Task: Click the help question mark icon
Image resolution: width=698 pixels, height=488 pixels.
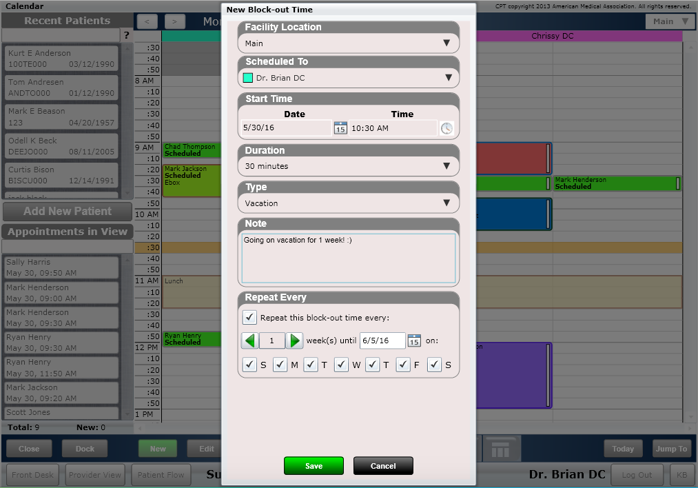Action: (x=126, y=35)
